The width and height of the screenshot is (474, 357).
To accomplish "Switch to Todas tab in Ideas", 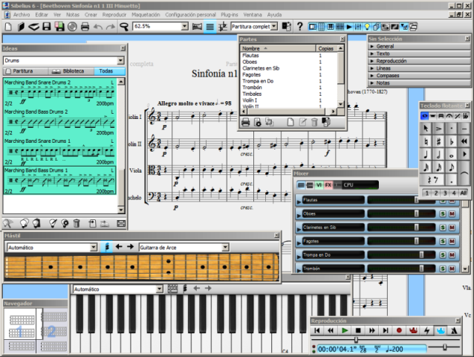I will (109, 71).
